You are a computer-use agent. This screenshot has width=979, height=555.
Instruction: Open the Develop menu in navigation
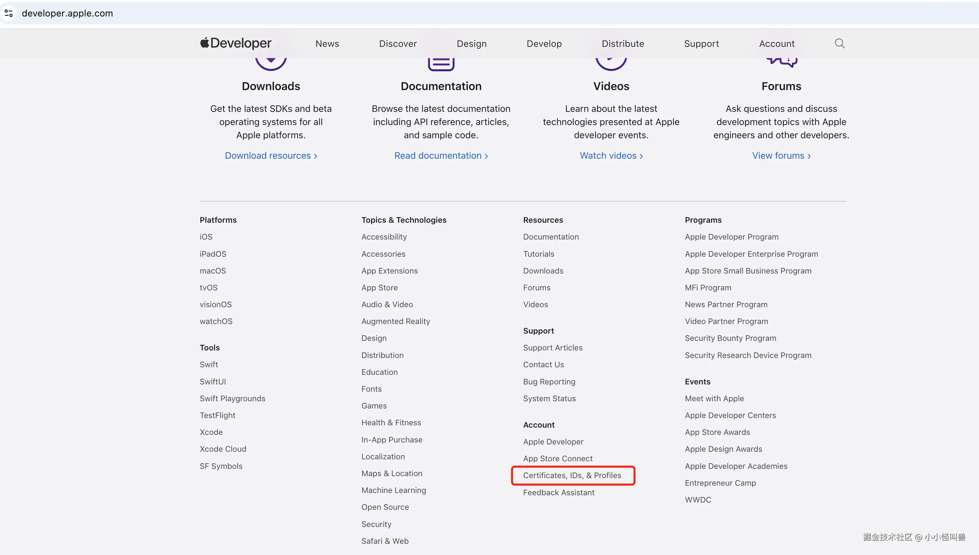point(544,44)
